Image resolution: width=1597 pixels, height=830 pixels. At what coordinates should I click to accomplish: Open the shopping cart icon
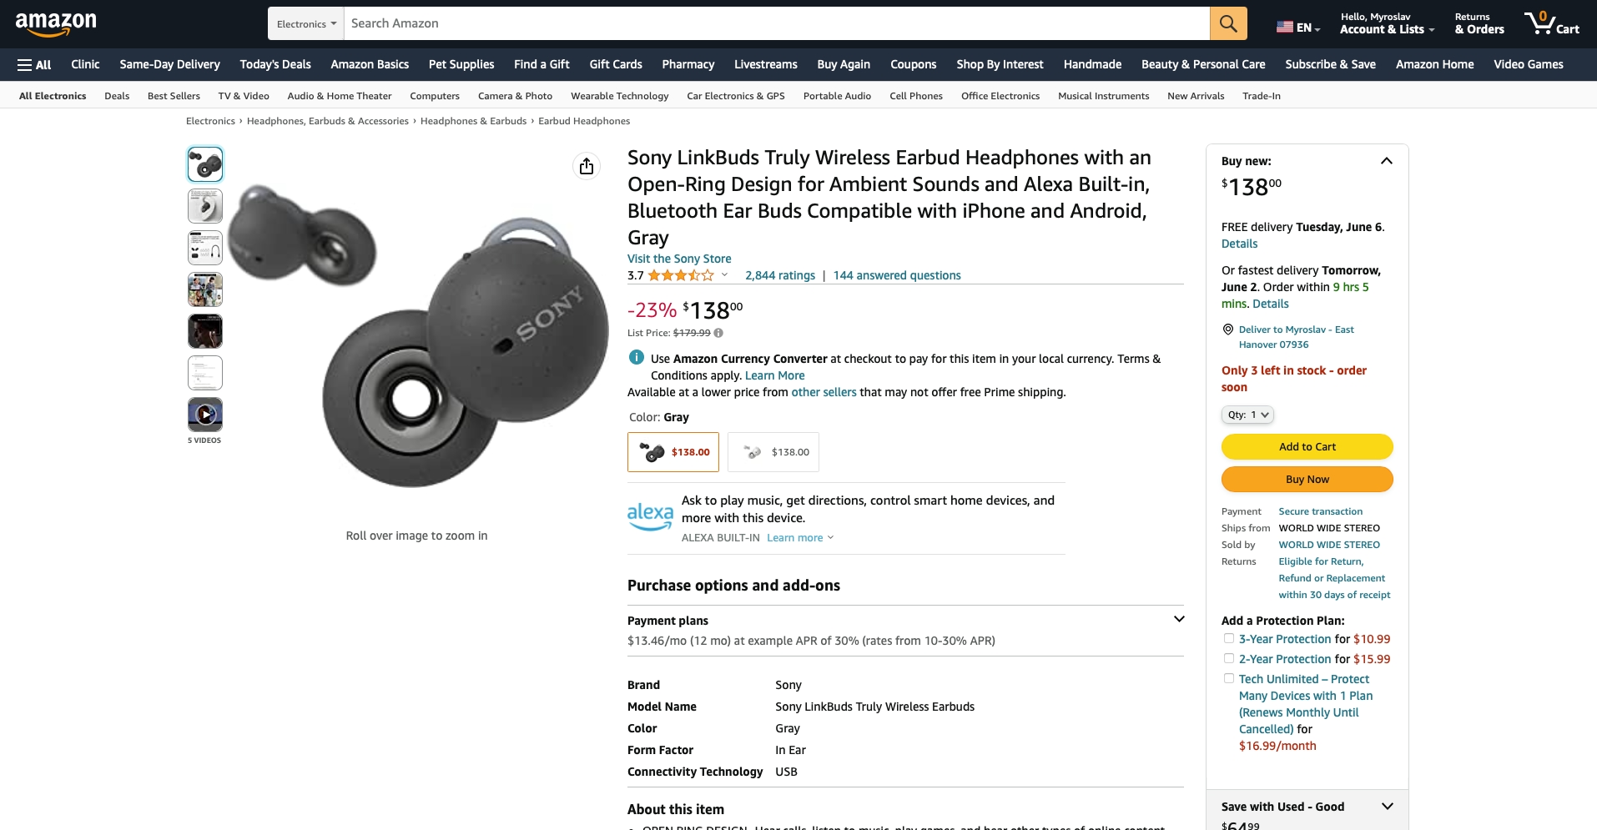(1550, 23)
